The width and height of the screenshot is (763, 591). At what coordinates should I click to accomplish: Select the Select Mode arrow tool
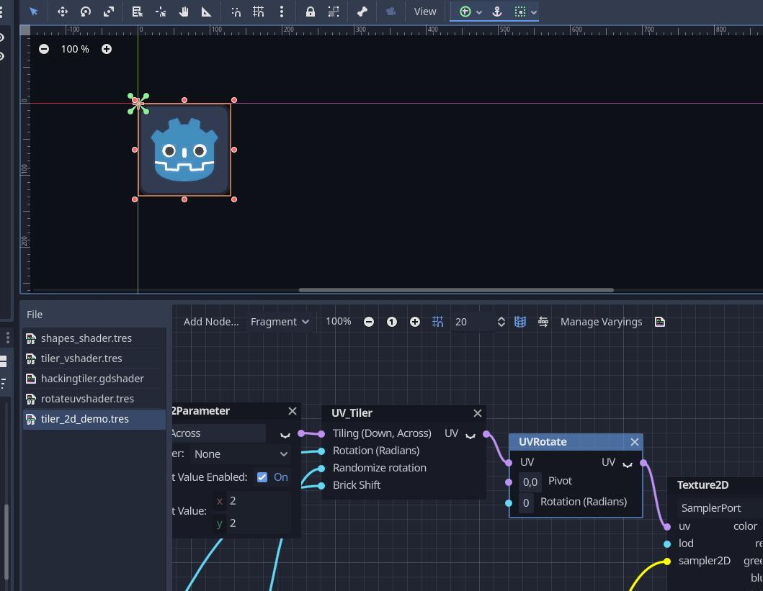click(34, 12)
